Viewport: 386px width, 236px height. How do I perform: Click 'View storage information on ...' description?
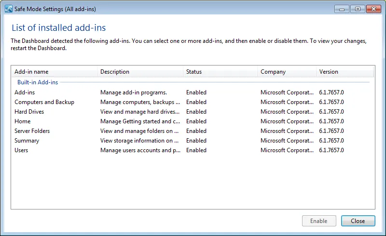(139, 141)
